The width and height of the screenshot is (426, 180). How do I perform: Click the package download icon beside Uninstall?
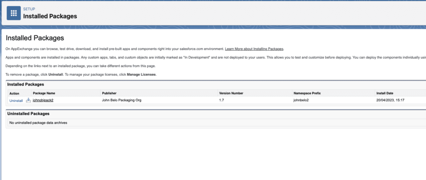pos(28,100)
